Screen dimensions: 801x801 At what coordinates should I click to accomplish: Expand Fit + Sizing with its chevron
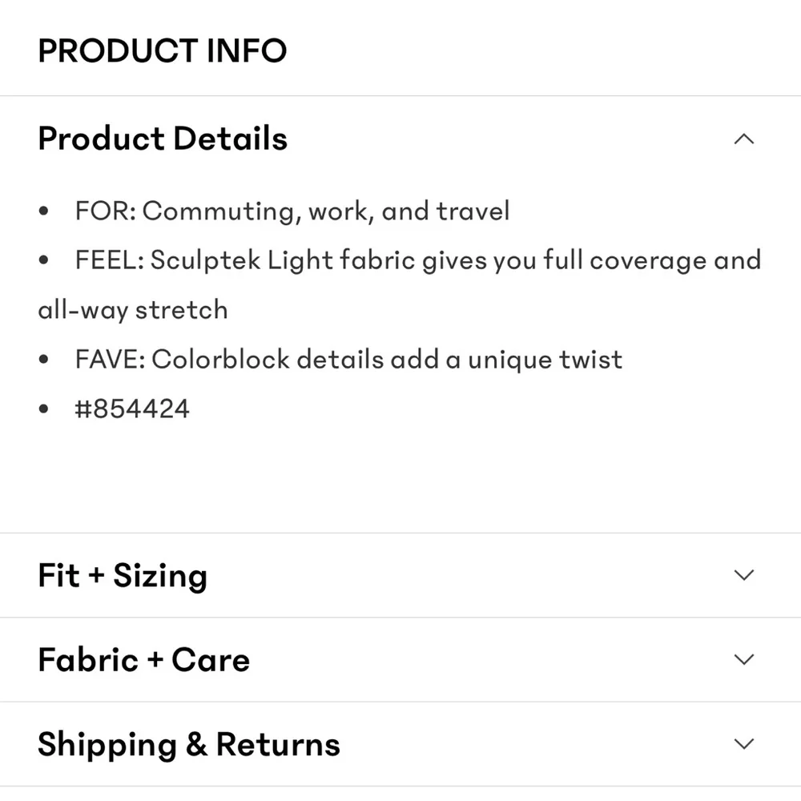[743, 575]
